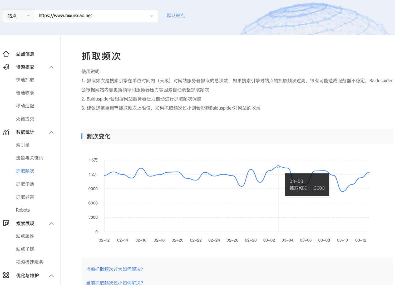The image size is (395, 285).
Task: Click the search icon beside 搜索展现
Action: point(6,223)
